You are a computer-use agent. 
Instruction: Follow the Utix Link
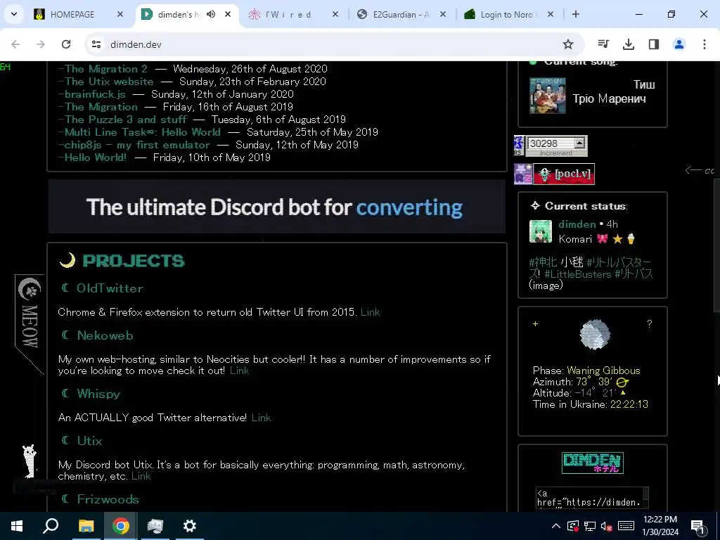tap(141, 476)
